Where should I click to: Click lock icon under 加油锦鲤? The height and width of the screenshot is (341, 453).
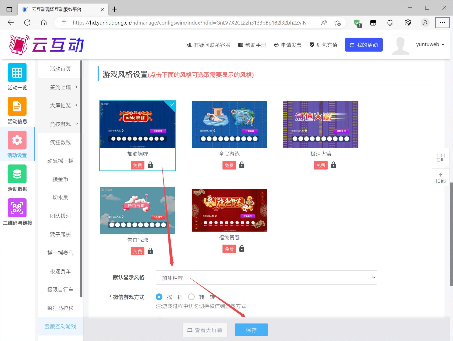tap(150, 165)
